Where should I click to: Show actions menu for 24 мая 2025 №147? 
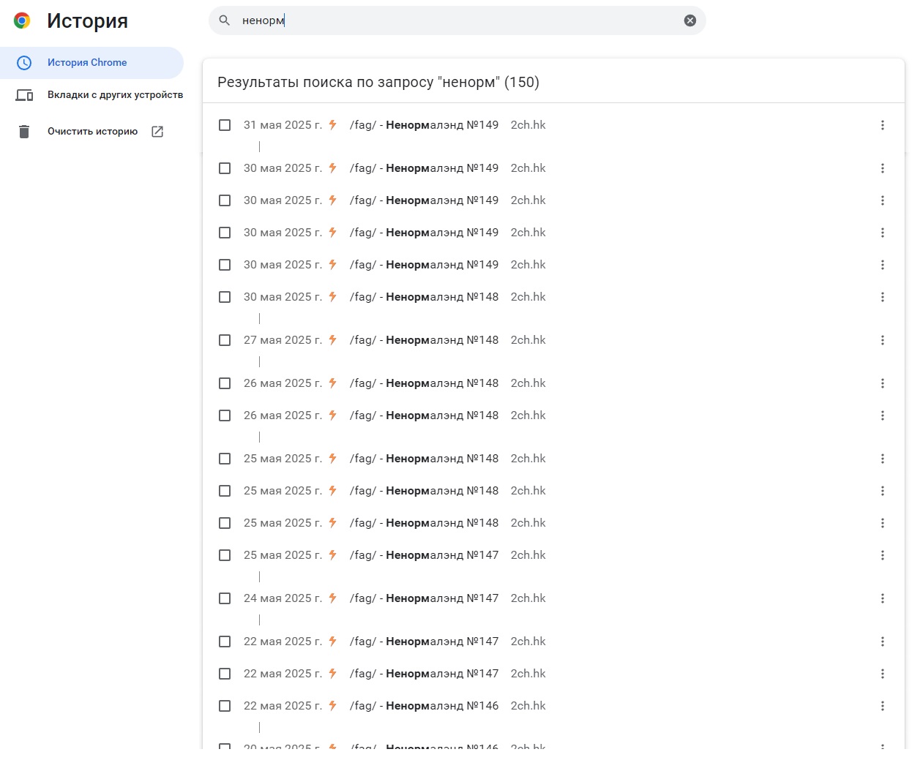883,598
